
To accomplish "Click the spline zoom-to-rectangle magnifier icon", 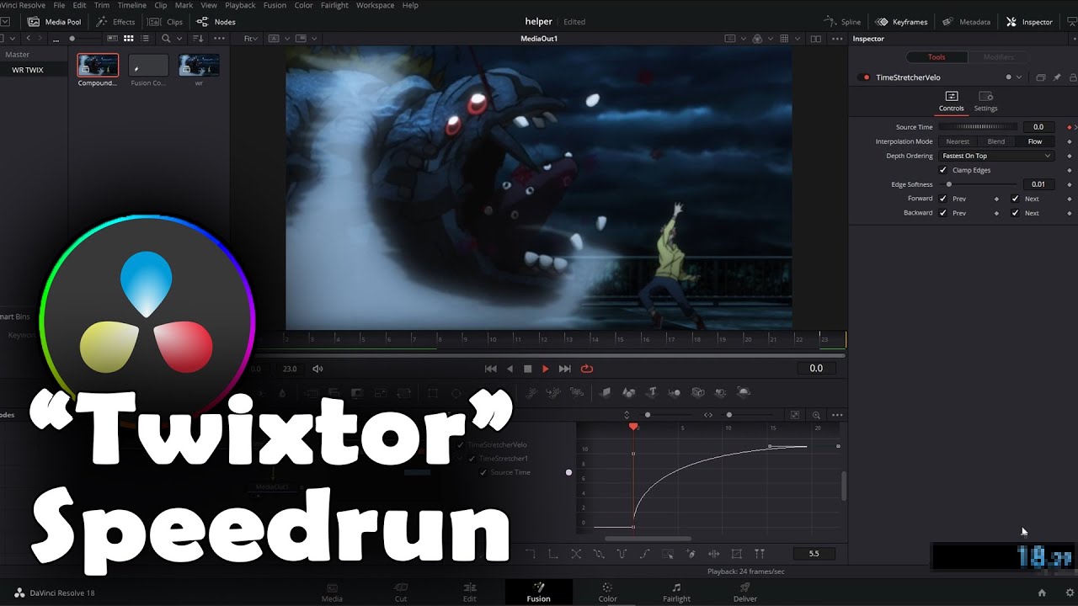I will coord(816,415).
